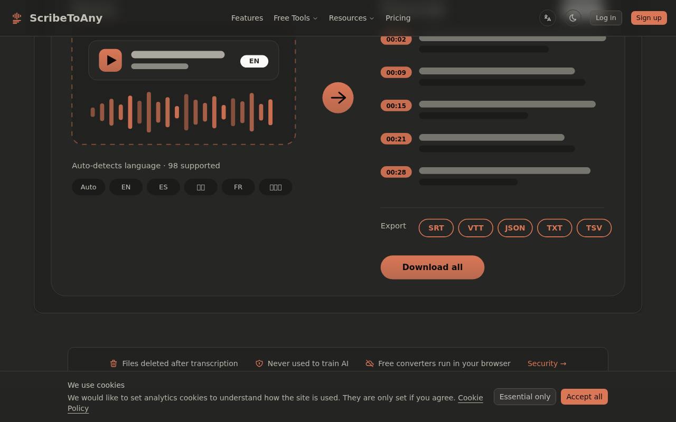This screenshot has width=676, height=422.
Task: Click the Log in button
Action: coord(606,18)
